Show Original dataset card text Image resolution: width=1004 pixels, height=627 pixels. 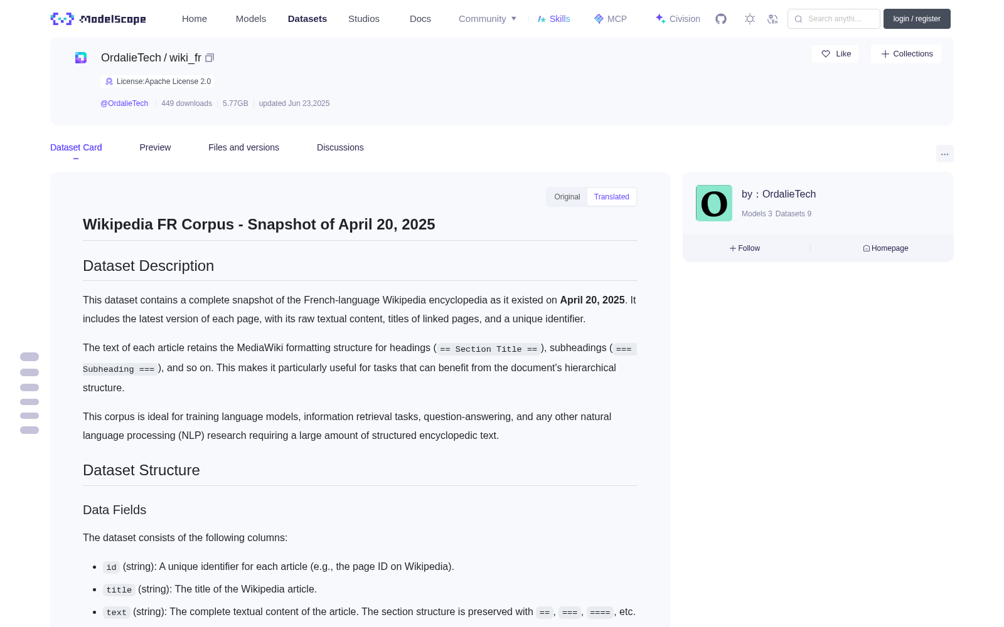(567, 197)
